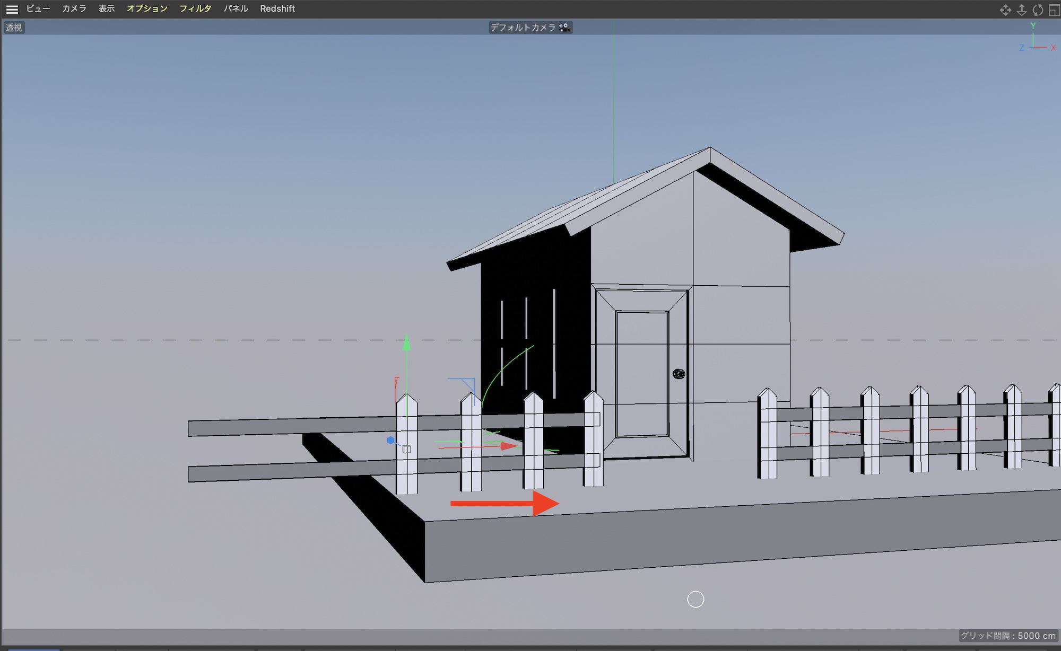This screenshot has width=1061, height=651.
Task: Click the red X-axis gizmo arrowhead
Action: pos(509,446)
